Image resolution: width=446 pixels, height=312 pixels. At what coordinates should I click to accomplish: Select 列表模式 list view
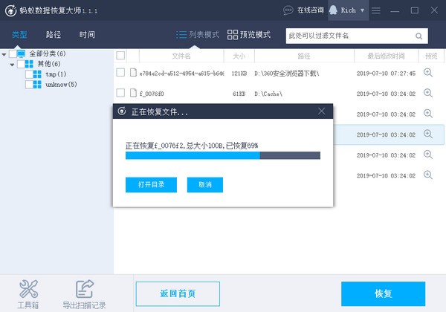click(198, 35)
